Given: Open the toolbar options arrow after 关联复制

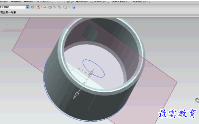Looking at the screenshot, I should click(129, 2).
